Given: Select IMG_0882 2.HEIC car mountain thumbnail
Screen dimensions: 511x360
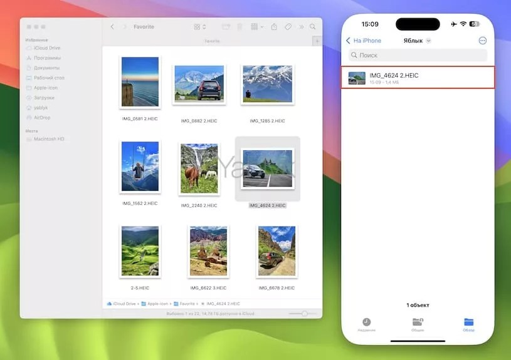Looking at the screenshot, I should 199,84.
